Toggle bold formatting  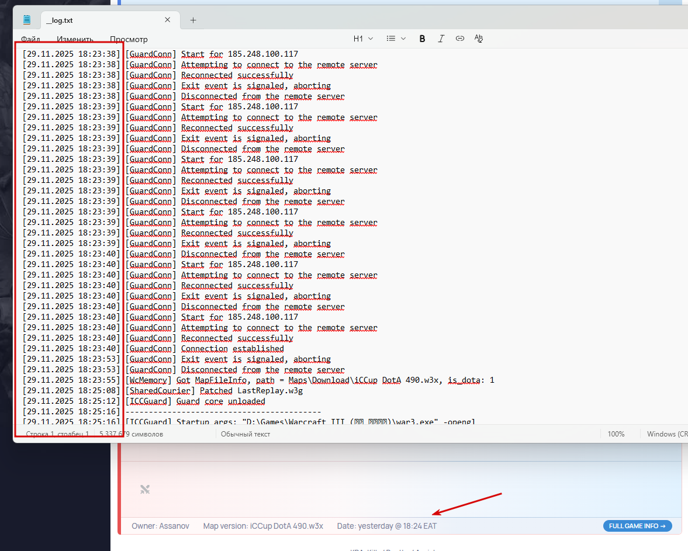pos(422,39)
